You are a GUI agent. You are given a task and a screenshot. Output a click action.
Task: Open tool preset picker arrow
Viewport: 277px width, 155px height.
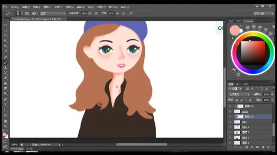click(x=12, y=13)
